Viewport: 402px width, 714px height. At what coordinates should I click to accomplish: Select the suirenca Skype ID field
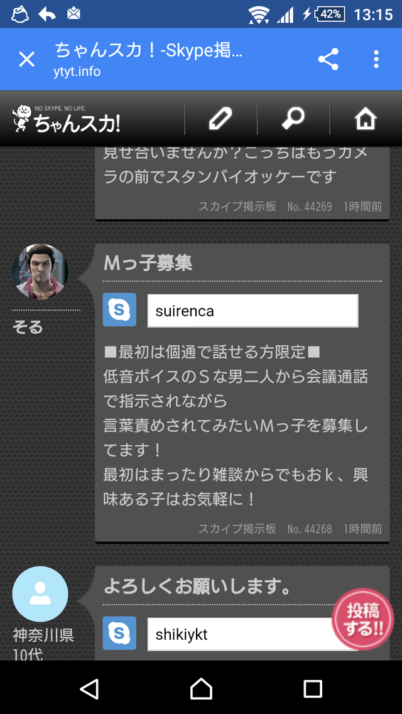pyautogui.click(x=253, y=311)
